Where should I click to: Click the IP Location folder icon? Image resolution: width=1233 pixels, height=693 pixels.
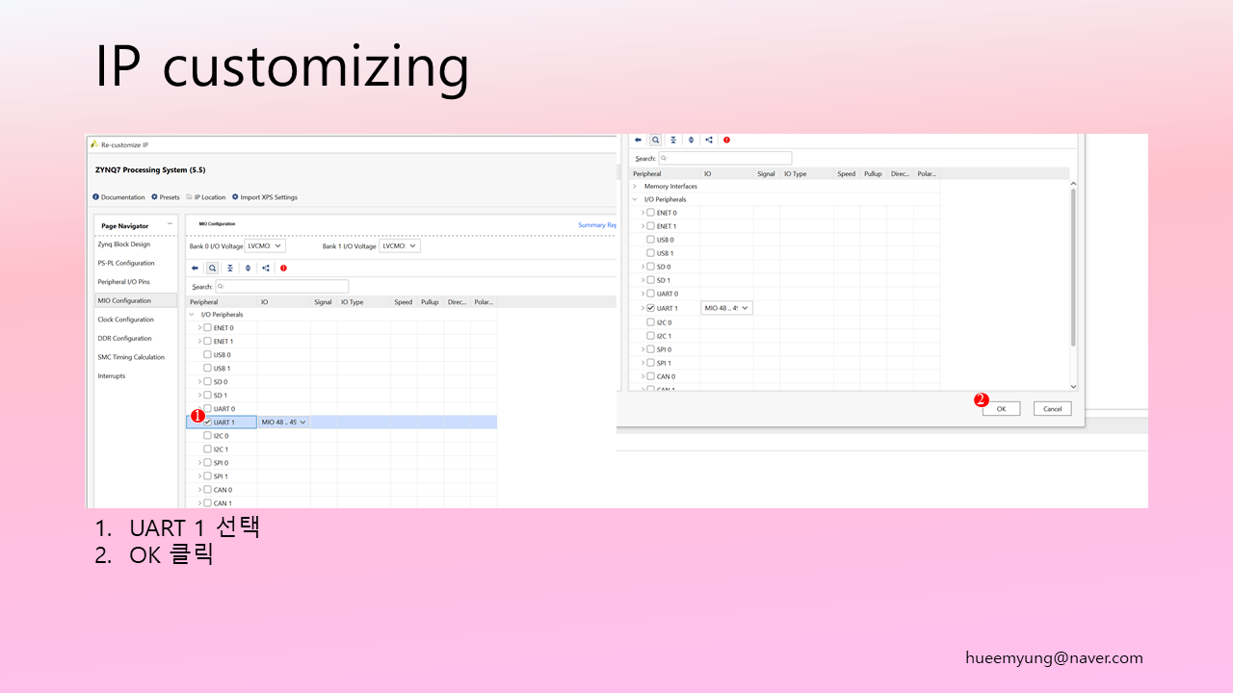189,197
